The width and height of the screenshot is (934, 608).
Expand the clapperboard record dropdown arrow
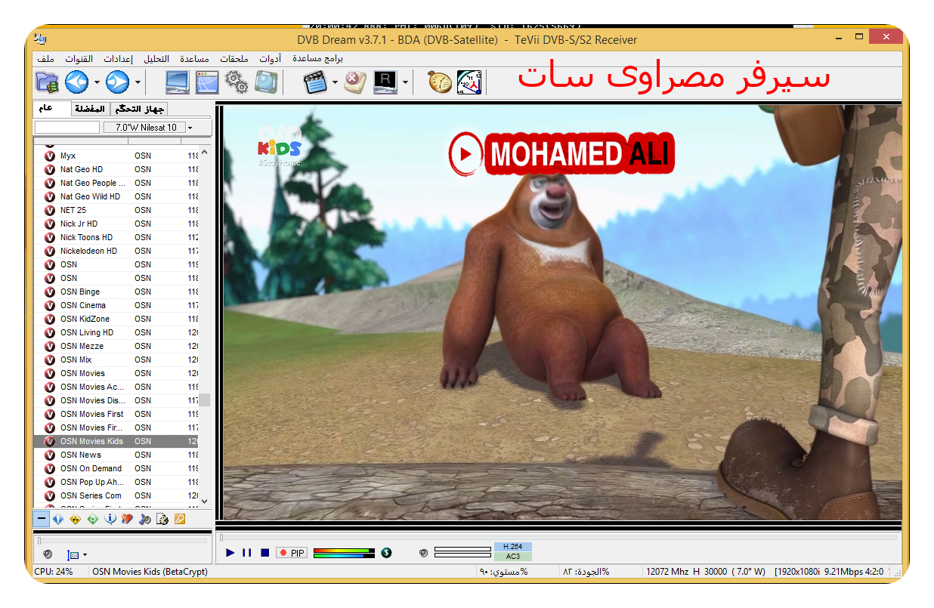[335, 82]
